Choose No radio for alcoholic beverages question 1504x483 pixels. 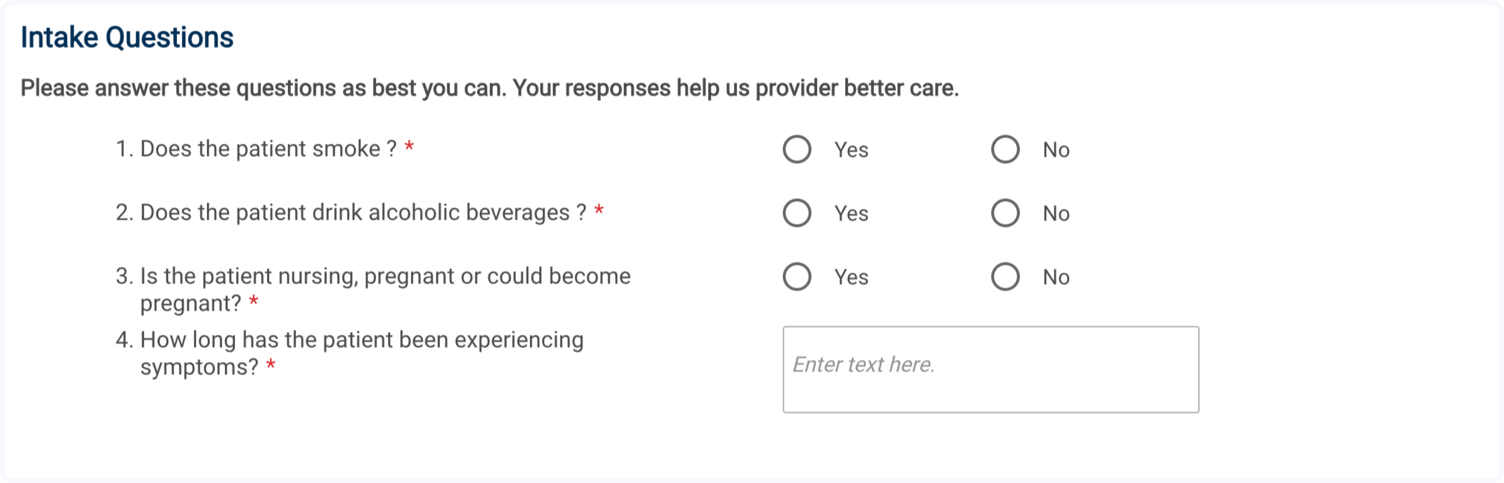[x=1005, y=213]
